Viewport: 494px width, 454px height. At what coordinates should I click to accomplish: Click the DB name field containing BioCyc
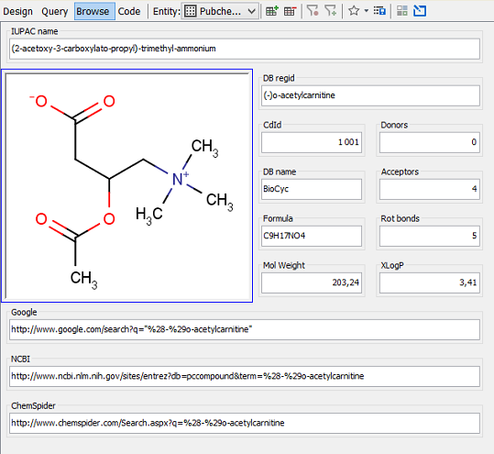pos(312,189)
